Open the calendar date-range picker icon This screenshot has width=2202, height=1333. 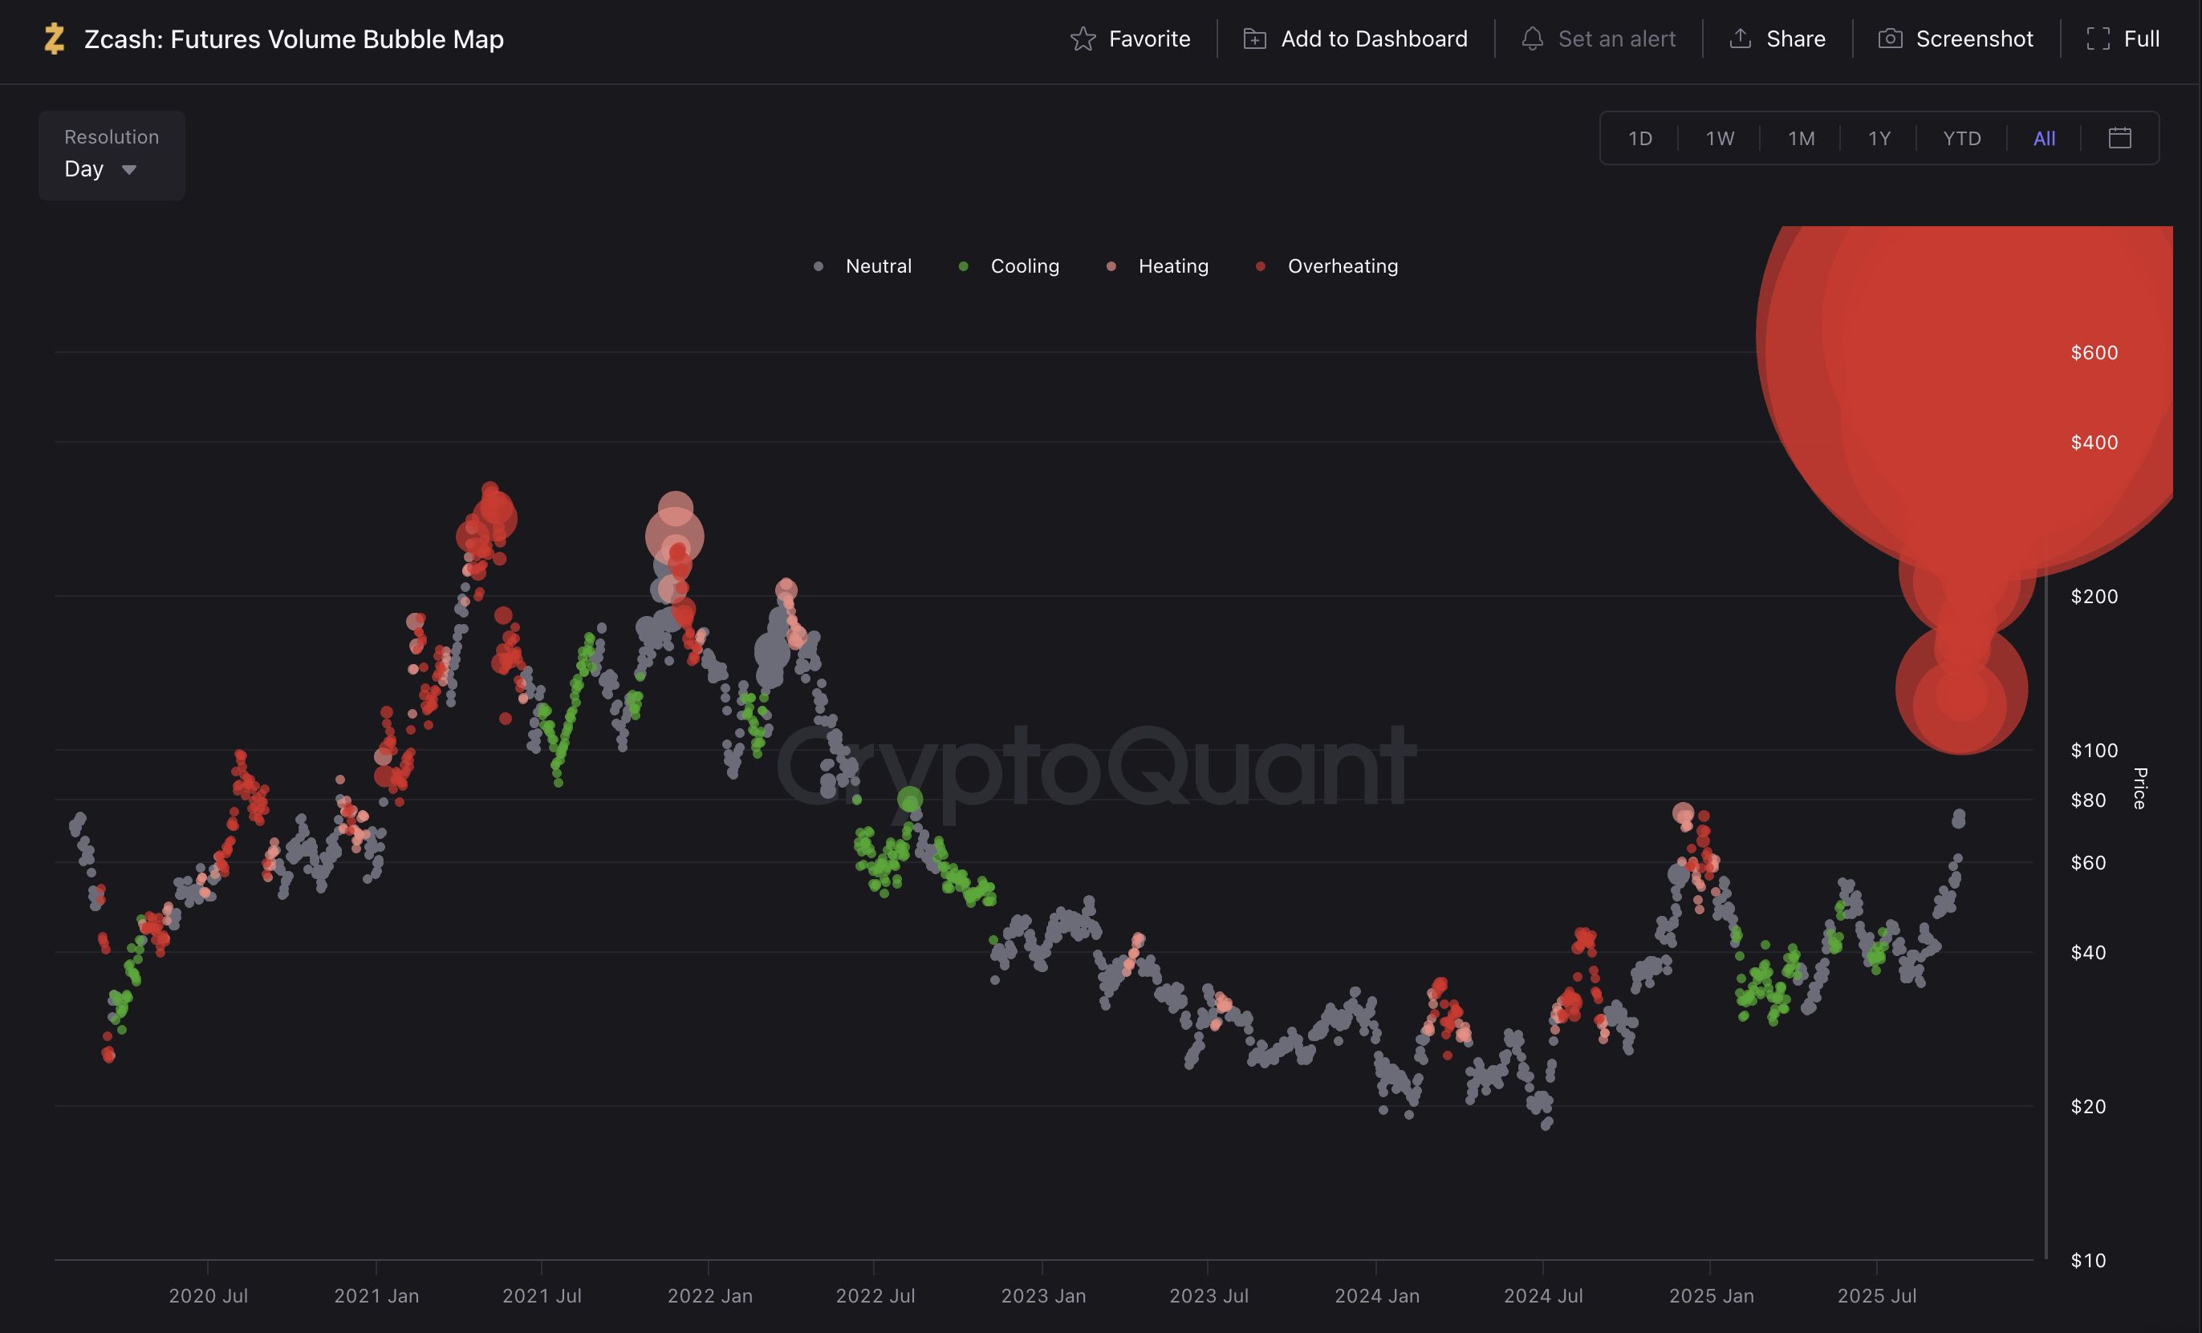click(x=2120, y=138)
